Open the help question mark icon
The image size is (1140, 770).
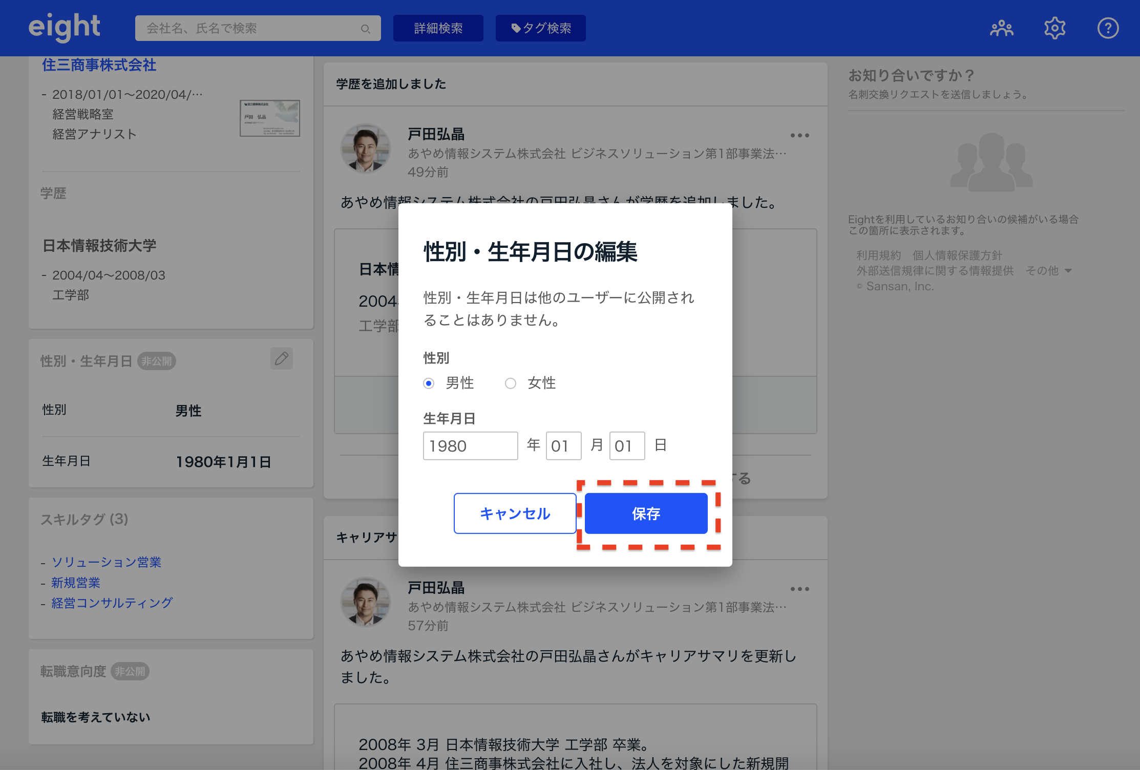[x=1108, y=28]
